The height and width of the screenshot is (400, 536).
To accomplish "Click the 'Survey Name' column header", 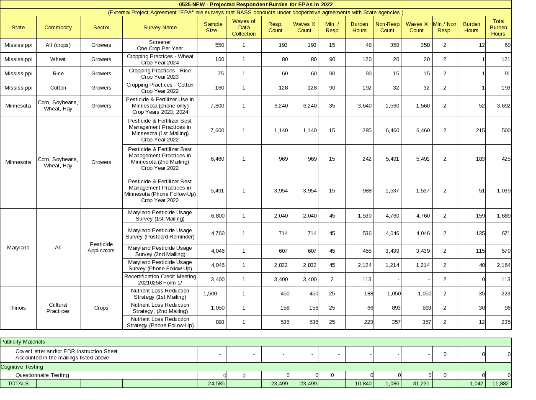I will click(160, 28).
